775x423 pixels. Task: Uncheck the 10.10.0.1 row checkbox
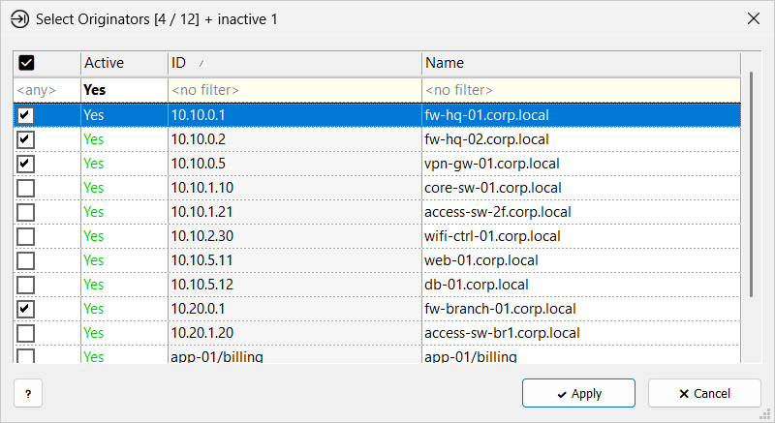point(26,115)
